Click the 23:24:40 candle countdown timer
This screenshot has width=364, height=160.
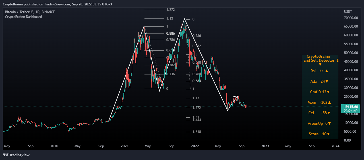(x=350, y=111)
